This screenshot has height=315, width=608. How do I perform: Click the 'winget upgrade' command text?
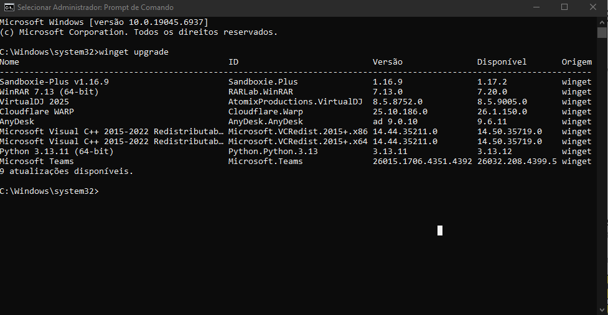coord(134,52)
